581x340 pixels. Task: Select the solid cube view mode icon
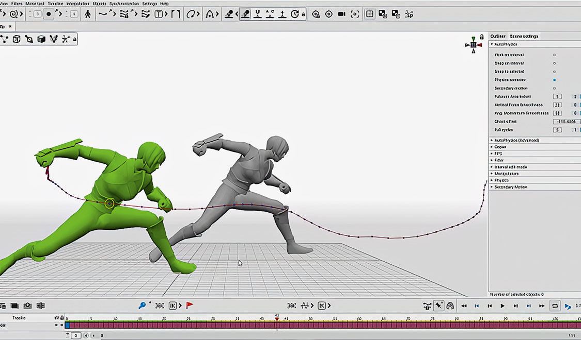pyautogui.click(x=41, y=39)
